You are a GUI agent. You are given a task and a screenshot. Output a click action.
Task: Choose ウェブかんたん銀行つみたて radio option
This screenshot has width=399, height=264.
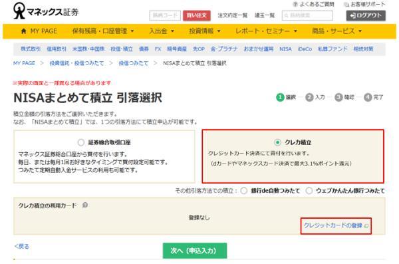tap(309, 191)
